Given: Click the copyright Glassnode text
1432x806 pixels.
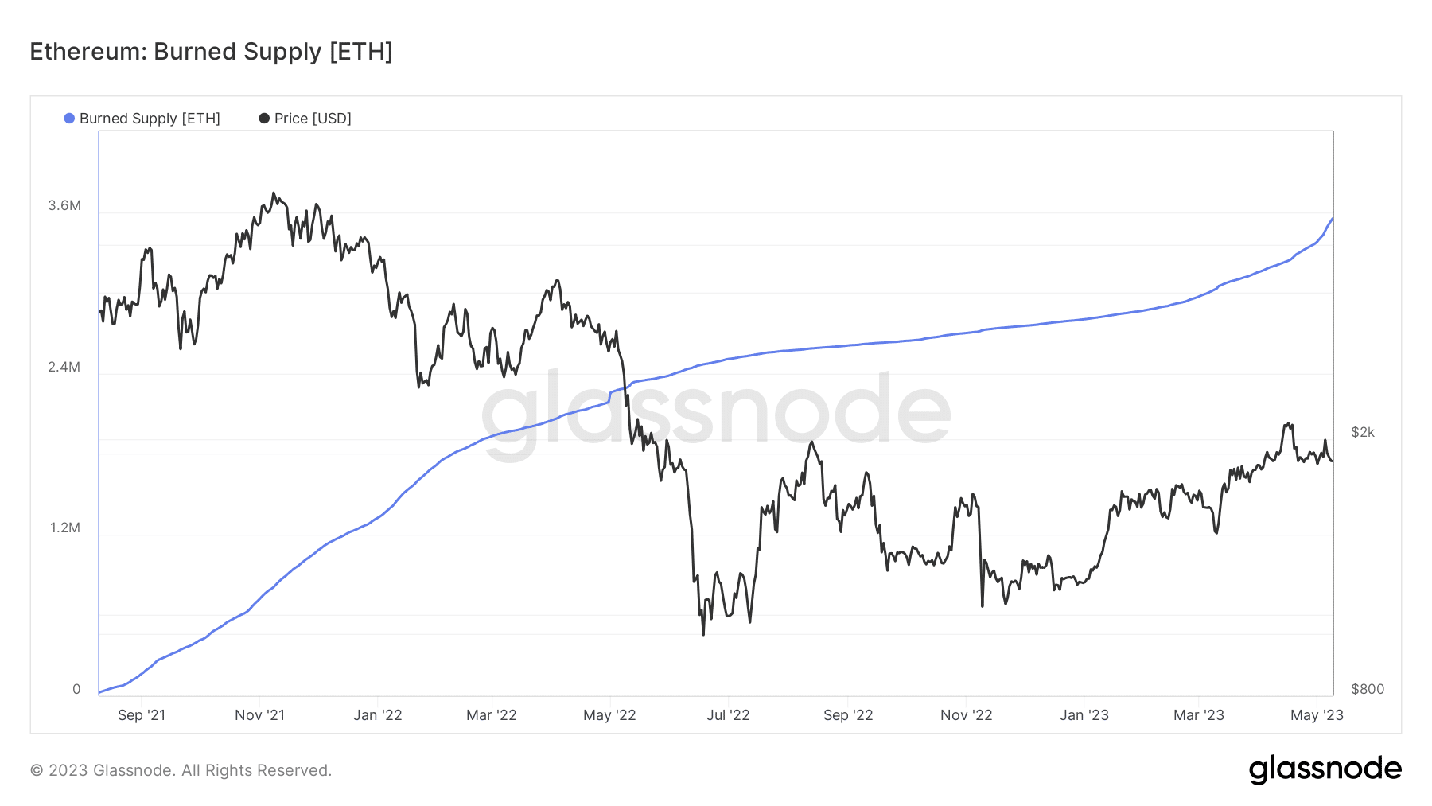Looking at the screenshot, I should (181, 770).
